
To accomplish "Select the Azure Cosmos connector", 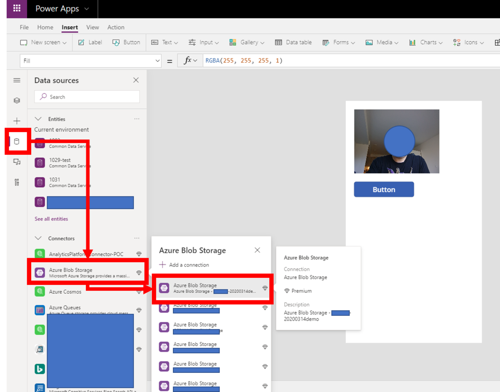I will coord(87,291).
